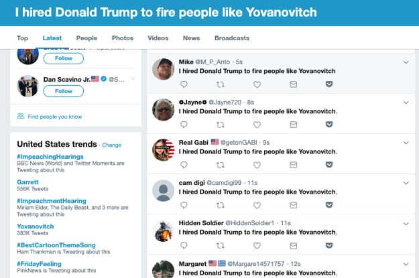Follow Dan Scavino Jr.
Image resolution: width=419 pixels, height=278 pixels.
pos(64,91)
